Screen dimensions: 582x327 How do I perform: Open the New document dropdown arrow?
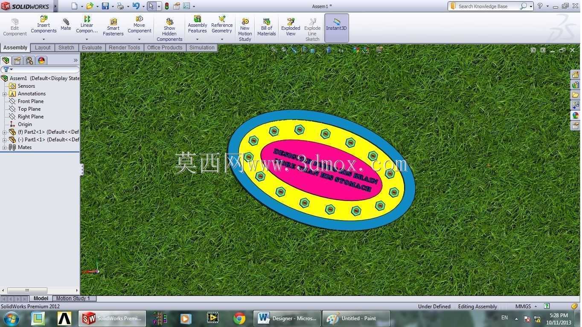[x=81, y=6]
